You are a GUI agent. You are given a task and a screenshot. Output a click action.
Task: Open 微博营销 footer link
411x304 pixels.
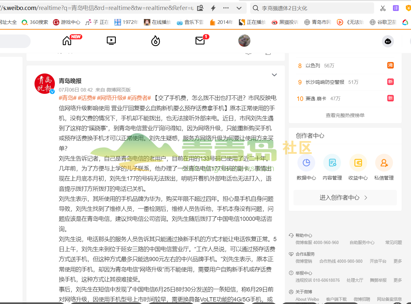304,261
